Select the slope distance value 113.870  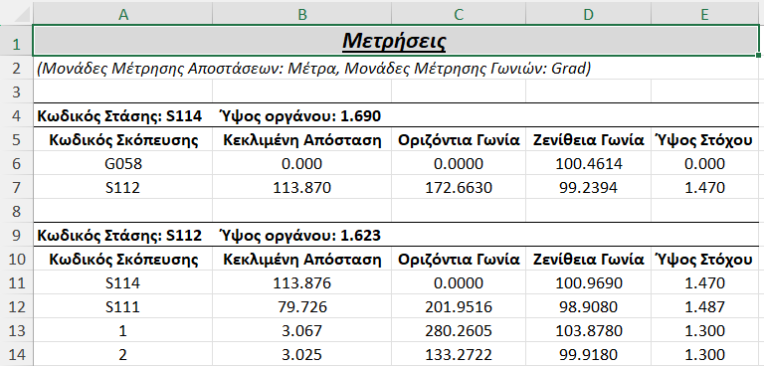click(302, 187)
